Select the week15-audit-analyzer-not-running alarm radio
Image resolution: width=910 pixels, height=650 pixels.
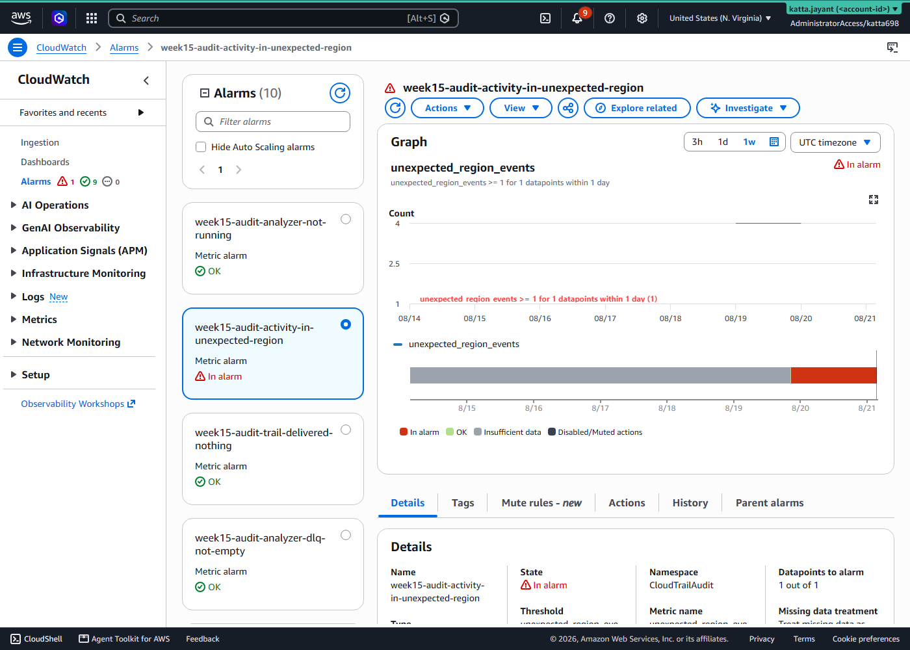[346, 219]
